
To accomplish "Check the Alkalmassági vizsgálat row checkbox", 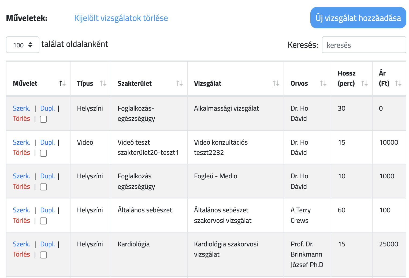I will (x=43, y=119).
